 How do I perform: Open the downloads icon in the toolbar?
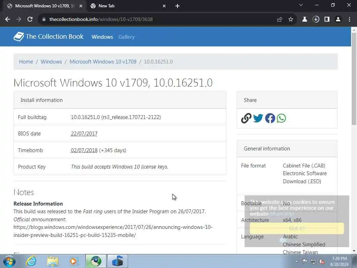click(x=316, y=20)
